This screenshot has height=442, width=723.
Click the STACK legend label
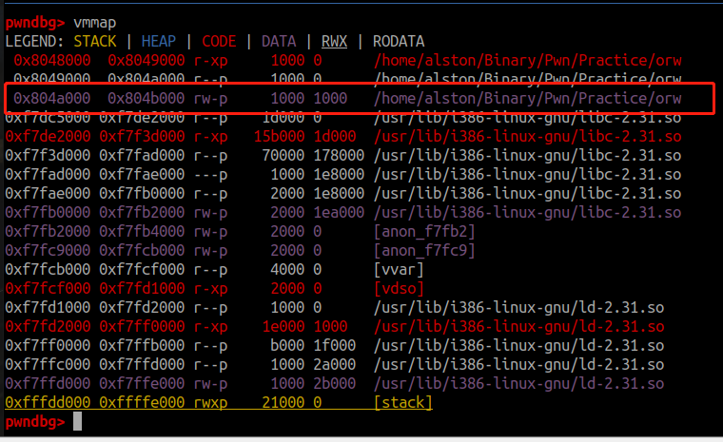(95, 41)
